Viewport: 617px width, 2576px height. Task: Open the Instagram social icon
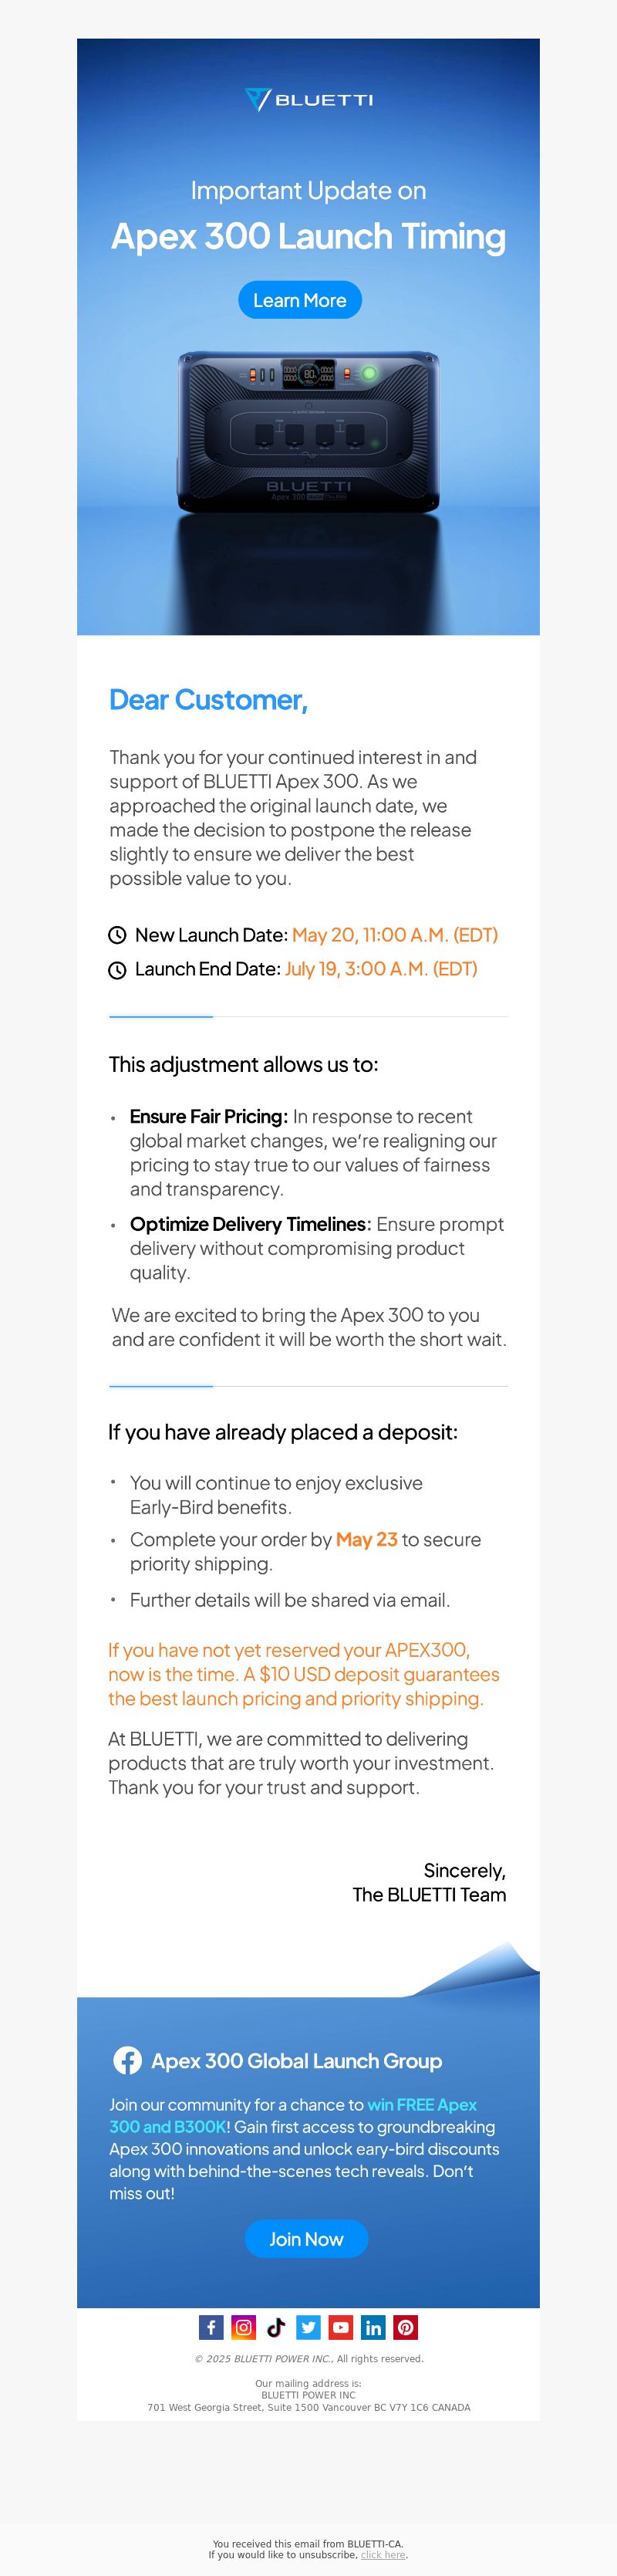click(x=243, y=2327)
